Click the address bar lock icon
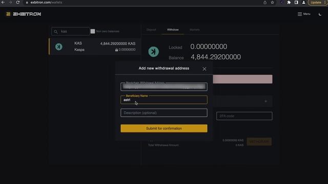Image resolution: width=328 pixels, height=184 pixels. tap(27, 3)
